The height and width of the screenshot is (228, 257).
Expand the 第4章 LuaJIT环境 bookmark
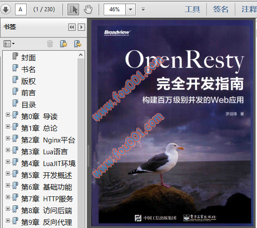8,162
